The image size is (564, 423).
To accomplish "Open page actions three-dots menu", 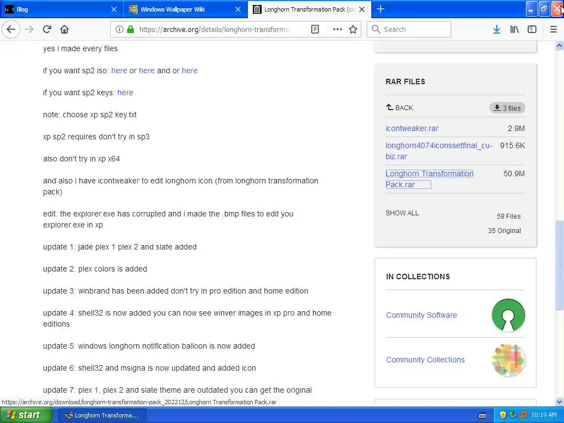I will click(x=338, y=29).
